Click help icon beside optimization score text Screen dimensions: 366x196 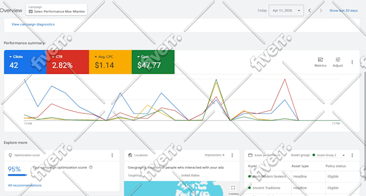(91, 167)
